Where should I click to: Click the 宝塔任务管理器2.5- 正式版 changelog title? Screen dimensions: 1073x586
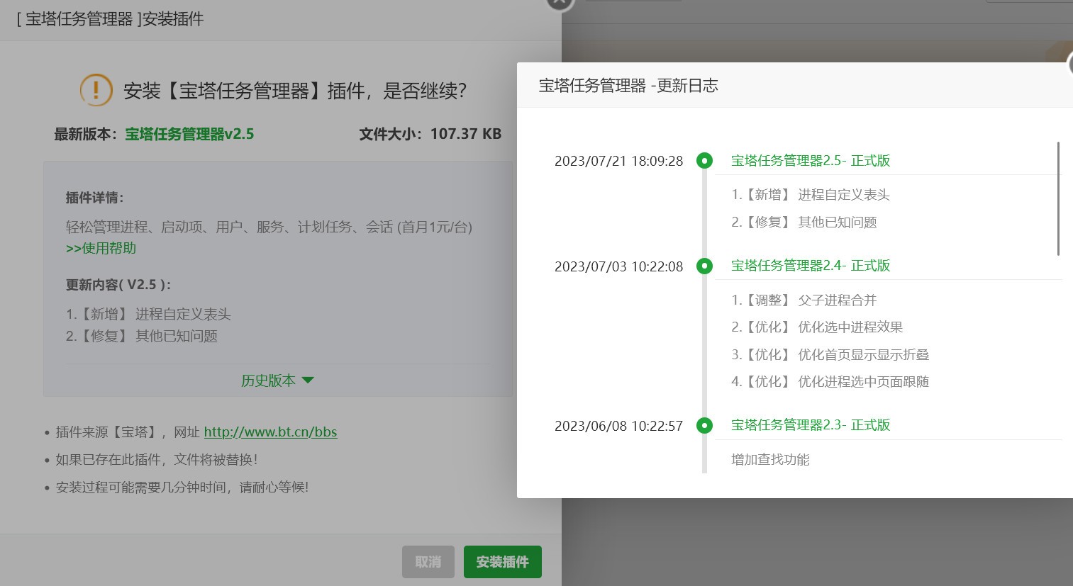click(811, 161)
